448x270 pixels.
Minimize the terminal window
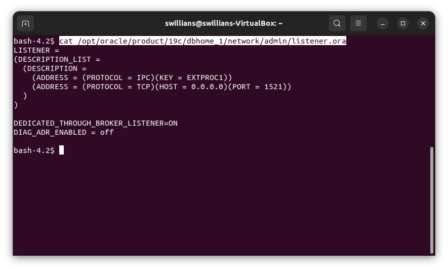(383, 23)
